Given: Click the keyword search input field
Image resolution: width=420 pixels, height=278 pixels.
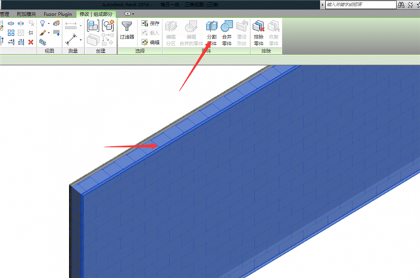Looking at the screenshot, I should click(x=361, y=5).
